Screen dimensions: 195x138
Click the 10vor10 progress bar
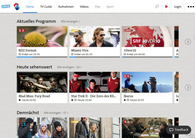point(147,57)
